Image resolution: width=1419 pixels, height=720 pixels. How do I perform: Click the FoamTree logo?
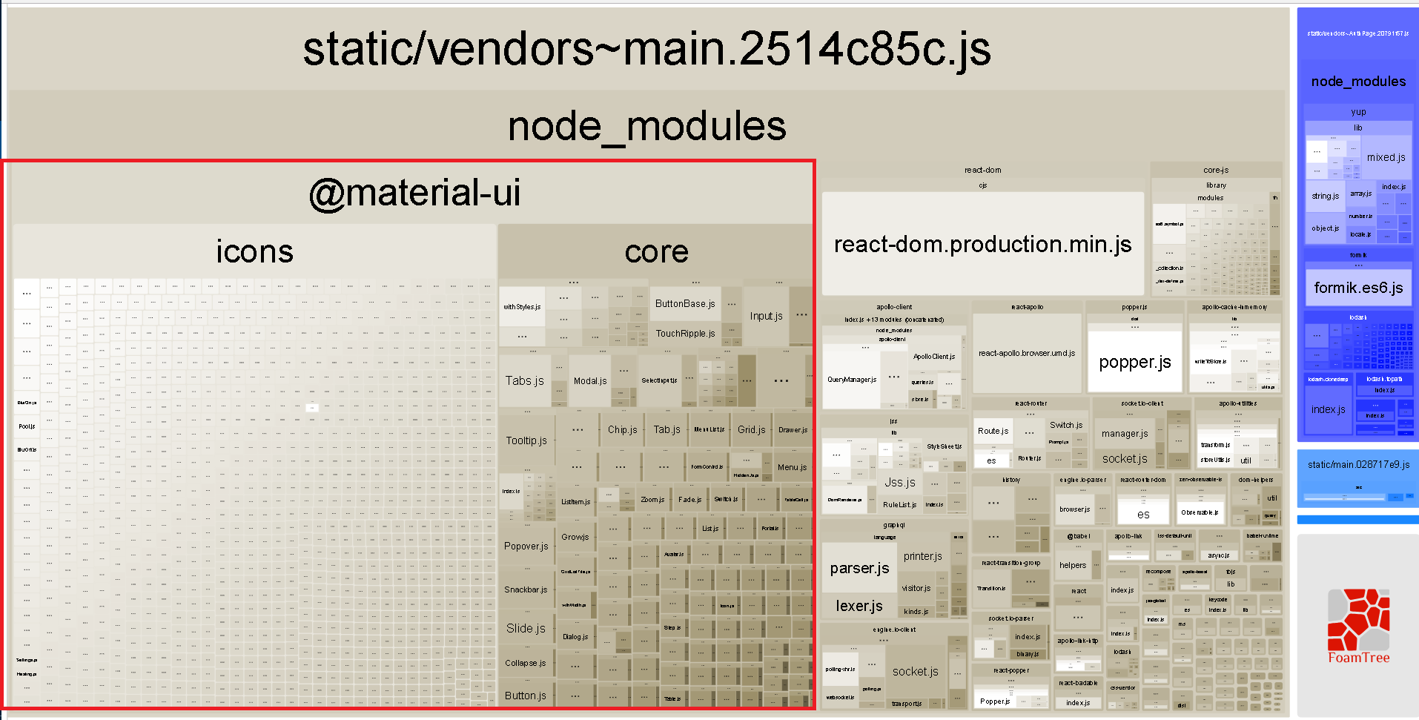(x=1358, y=627)
